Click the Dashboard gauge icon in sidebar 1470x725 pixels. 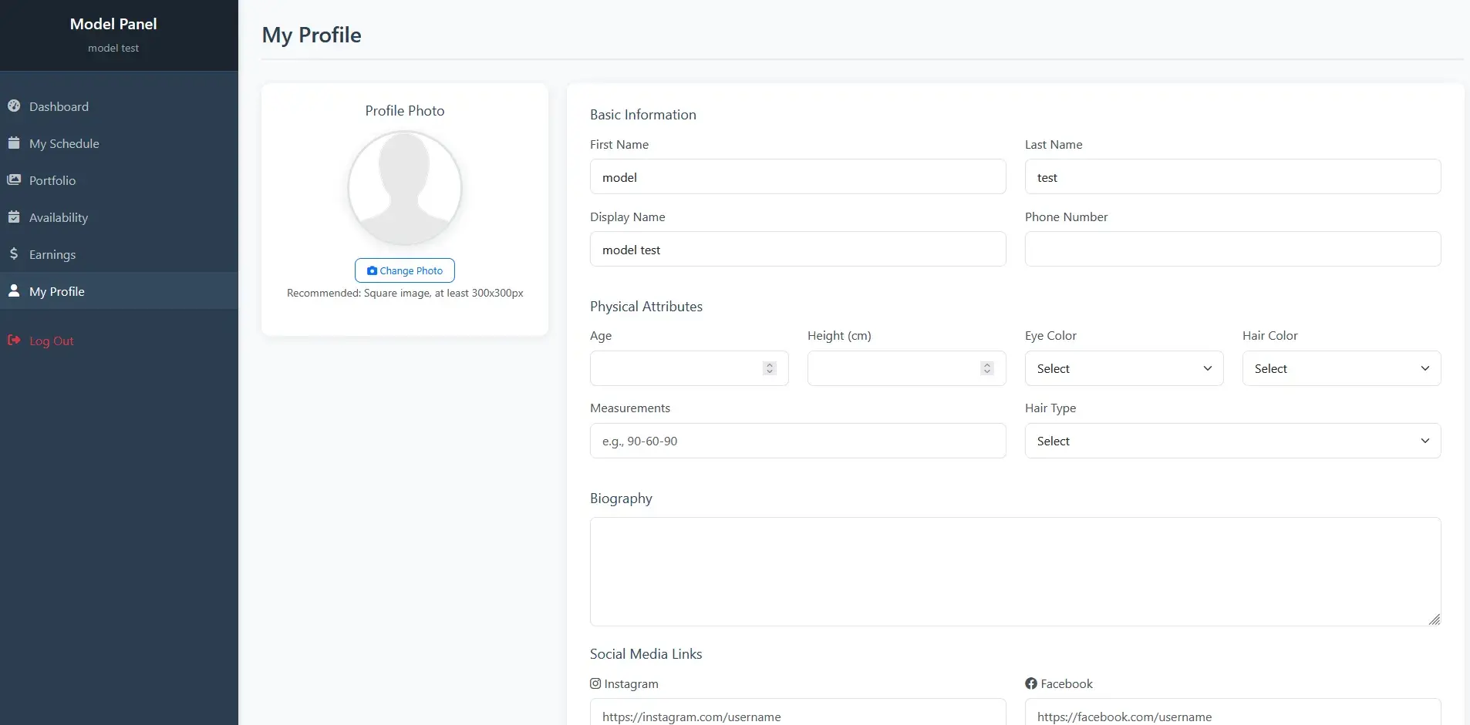point(14,106)
